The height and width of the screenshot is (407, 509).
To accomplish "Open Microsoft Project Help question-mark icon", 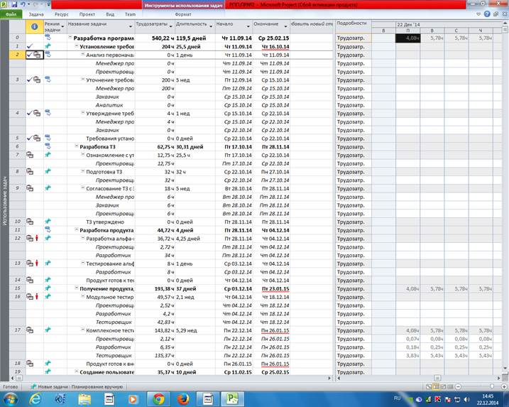I will [x=487, y=14].
